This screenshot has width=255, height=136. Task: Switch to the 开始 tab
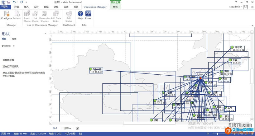click(17, 7)
